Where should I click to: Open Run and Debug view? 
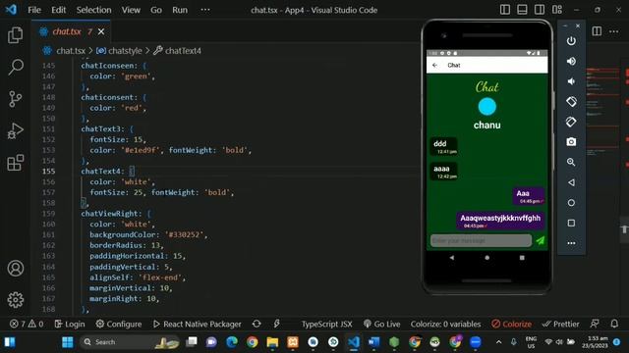(16, 130)
